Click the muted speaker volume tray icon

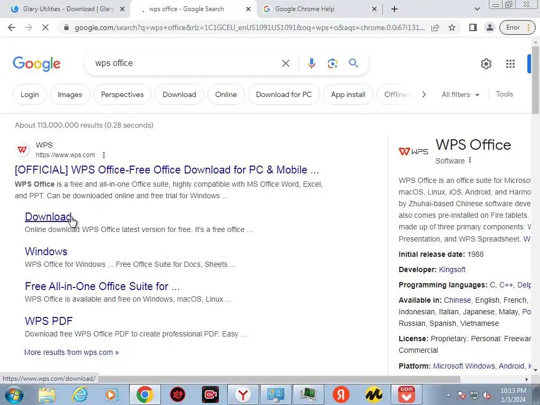pyautogui.click(x=487, y=396)
